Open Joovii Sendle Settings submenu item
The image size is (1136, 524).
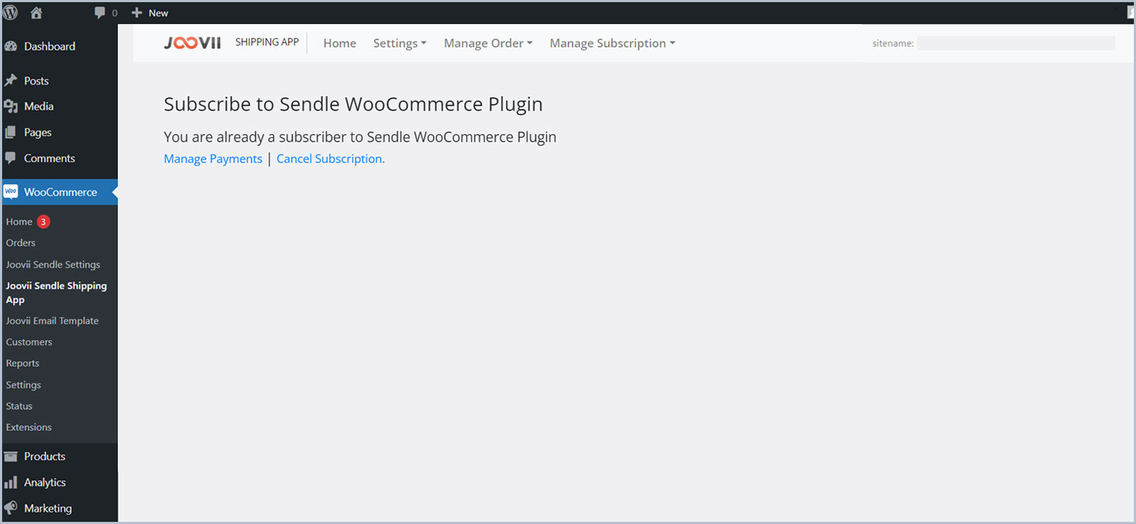tap(53, 264)
